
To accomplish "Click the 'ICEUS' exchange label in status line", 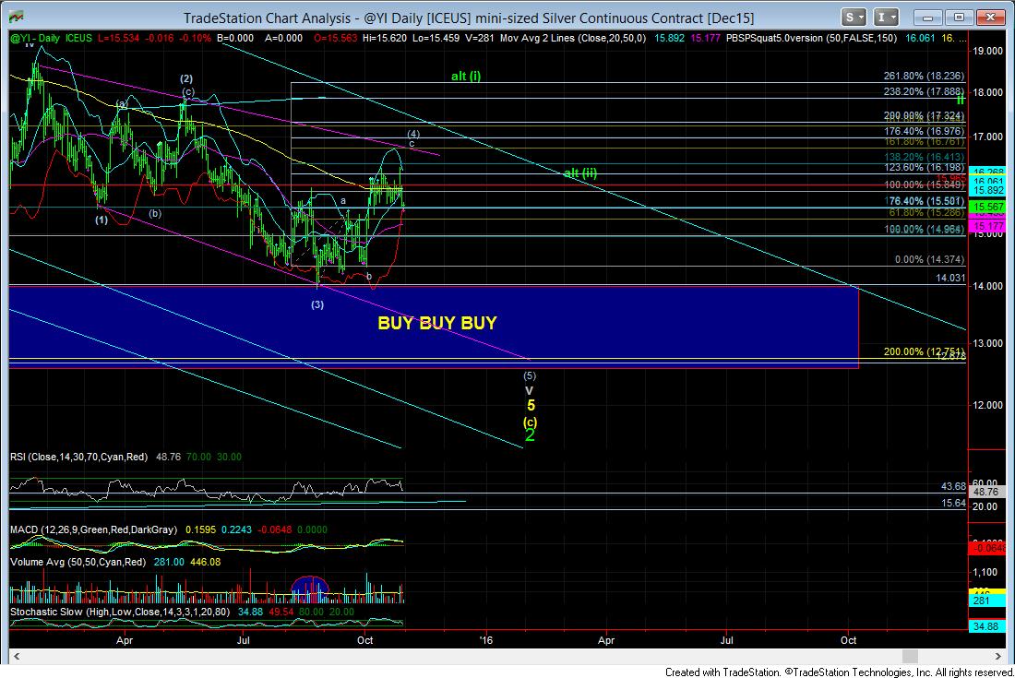I will (78, 38).
